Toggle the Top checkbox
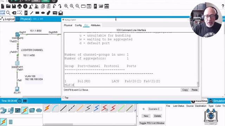Image resolution: width=225 pixels, height=126 pixels. (63, 98)
